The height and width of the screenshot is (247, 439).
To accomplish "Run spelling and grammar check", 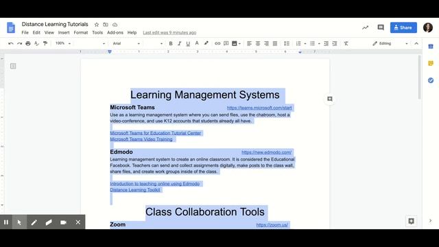I will pos(36,43).
